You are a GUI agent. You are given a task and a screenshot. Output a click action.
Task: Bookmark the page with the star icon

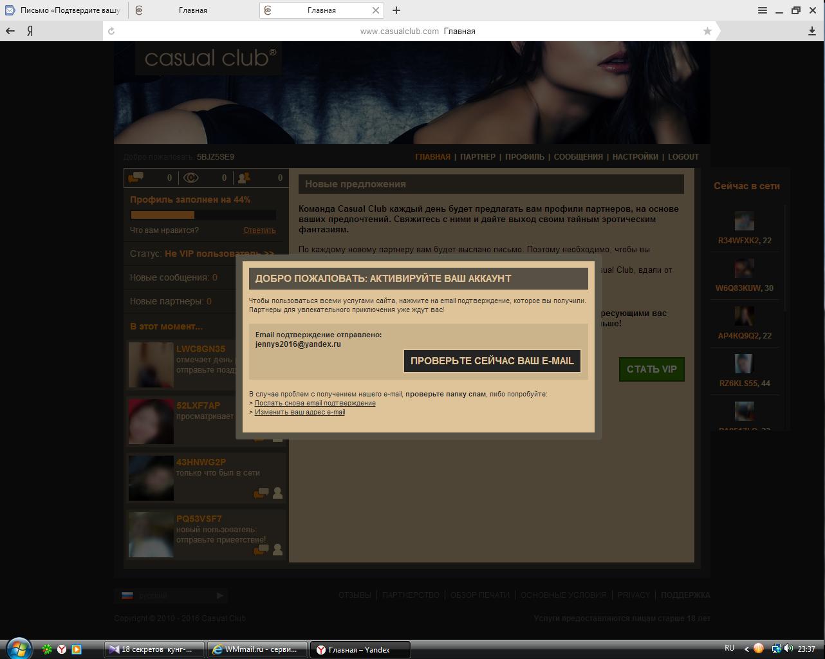(x=707, y=31)
